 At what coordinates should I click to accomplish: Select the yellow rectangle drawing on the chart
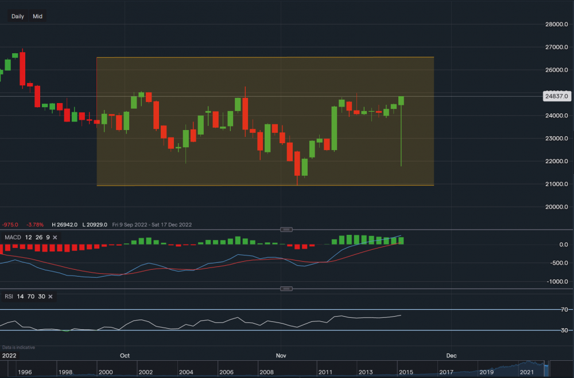(x=264, y=120)
